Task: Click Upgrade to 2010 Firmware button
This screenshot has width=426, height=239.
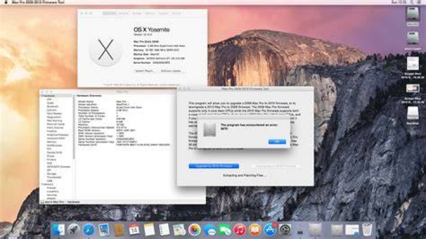Action: pos(214,166)
